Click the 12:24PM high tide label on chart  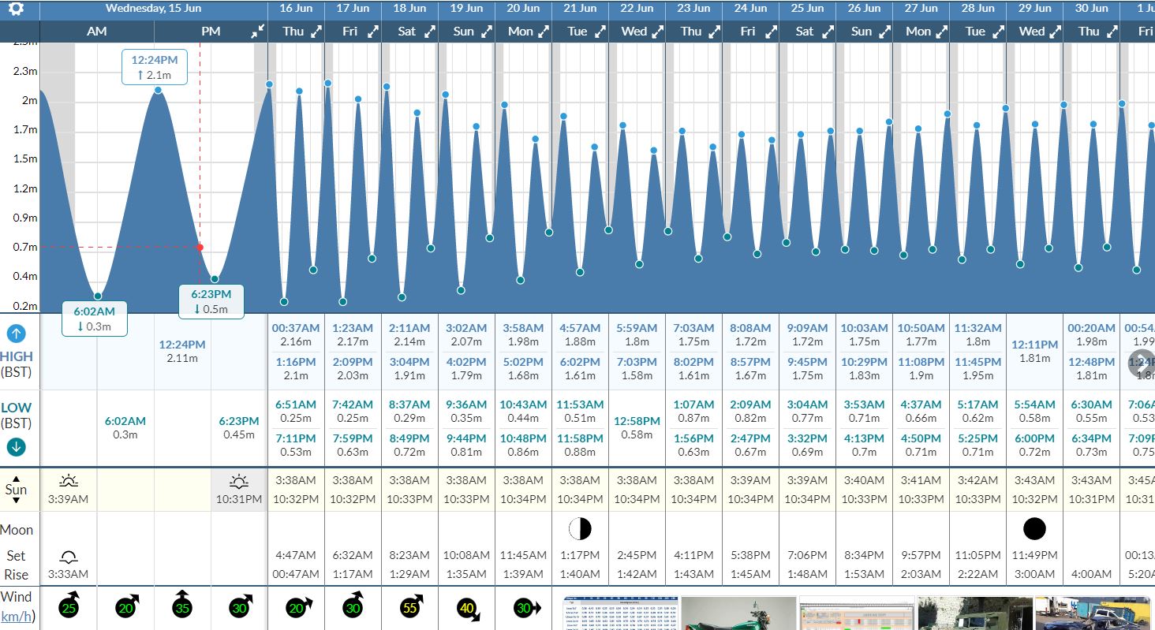pyautogui.click(x=155, y=67)
